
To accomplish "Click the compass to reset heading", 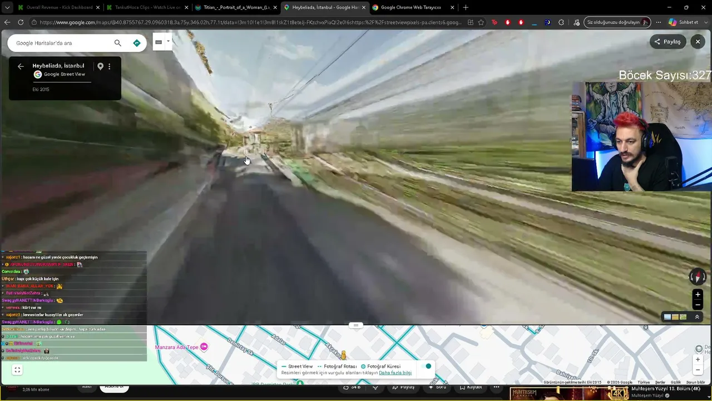I will [698, 276].
